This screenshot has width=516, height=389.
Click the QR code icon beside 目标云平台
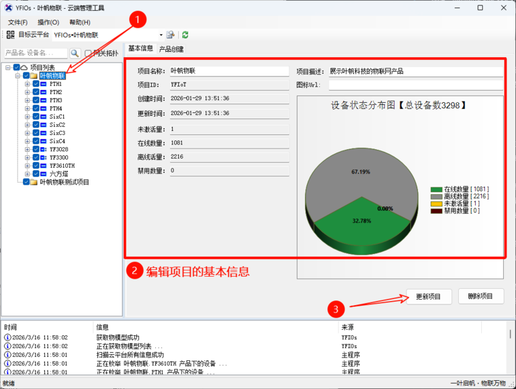10,35
